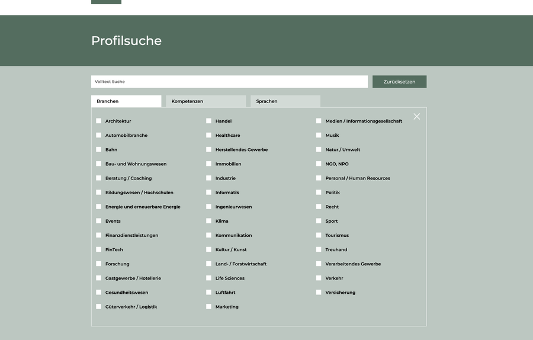Image resolution: width=533 pixels, height=340 pixels.
Task: Click the Zurücksetzen button
Action: 399,82
